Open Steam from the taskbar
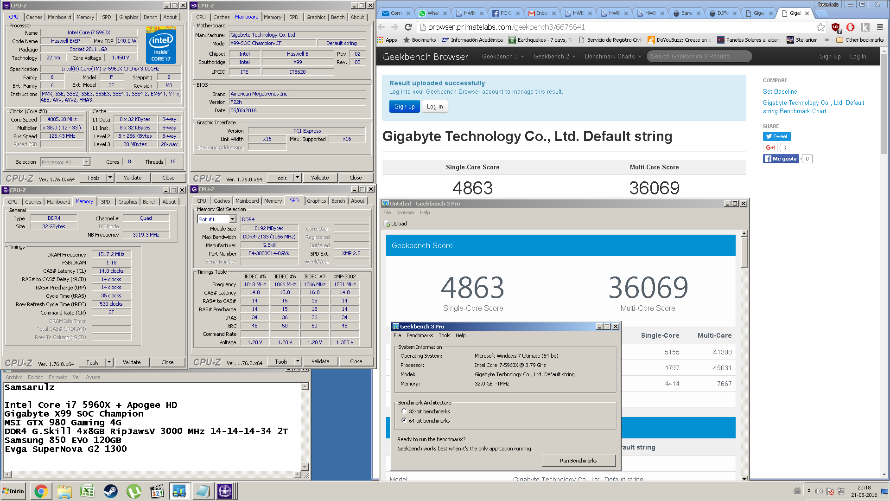 pos(110,491)
